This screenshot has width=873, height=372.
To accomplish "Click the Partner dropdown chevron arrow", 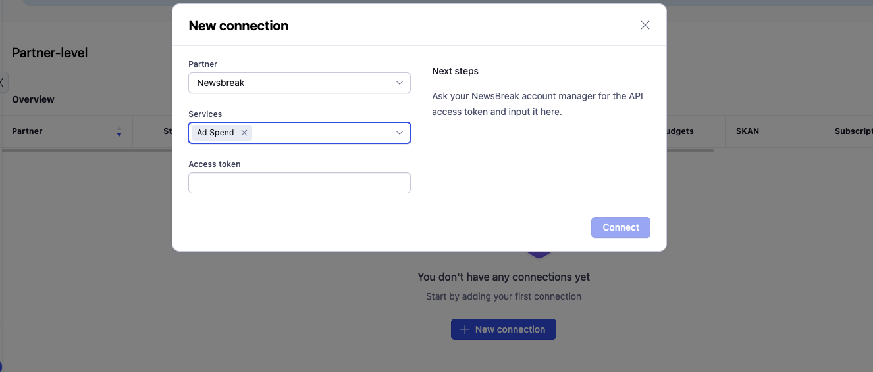I will tap(400, 83).
